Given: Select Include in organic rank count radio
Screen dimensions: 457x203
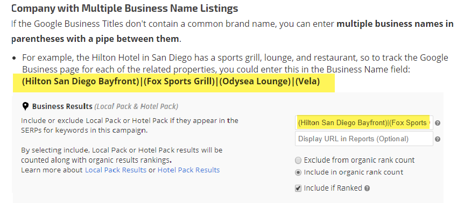Looking at the screenshot, I should point(298,172).
